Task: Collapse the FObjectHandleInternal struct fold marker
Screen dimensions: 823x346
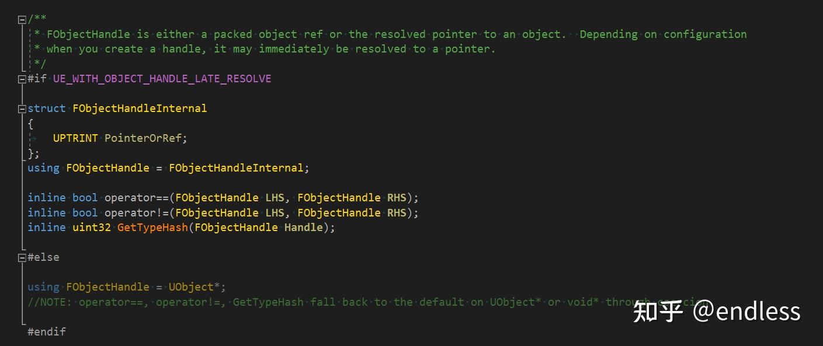Action: [x=22, y=109]
